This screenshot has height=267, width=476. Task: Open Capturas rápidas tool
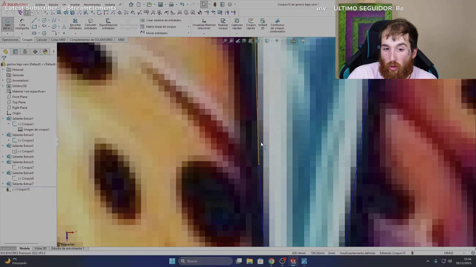click(x=237, y=24)
